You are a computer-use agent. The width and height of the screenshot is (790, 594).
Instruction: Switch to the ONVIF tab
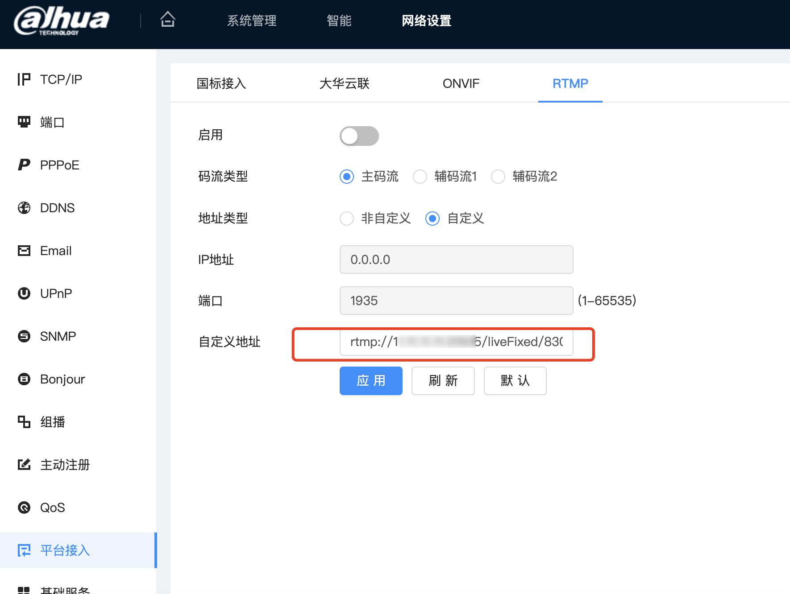[x=461, y=83]
